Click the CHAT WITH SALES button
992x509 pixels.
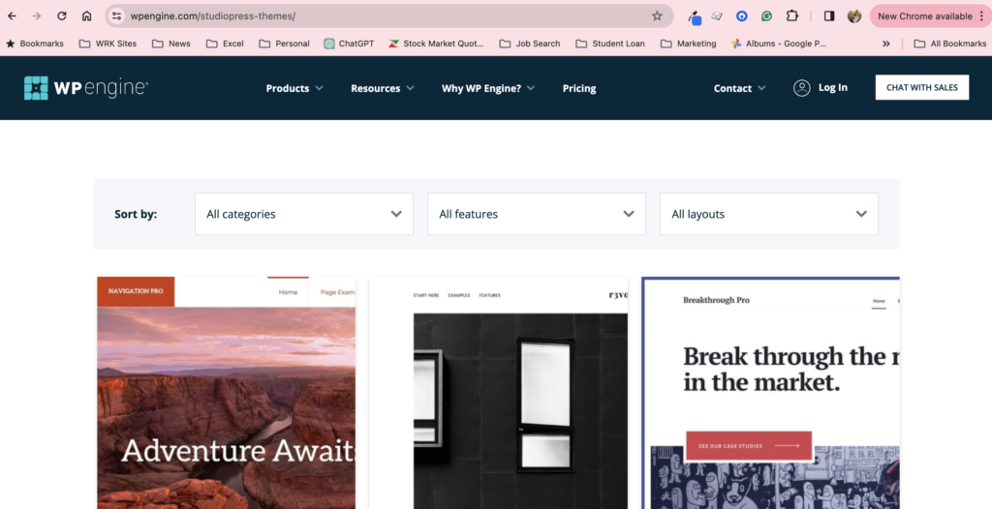point(922,87)
